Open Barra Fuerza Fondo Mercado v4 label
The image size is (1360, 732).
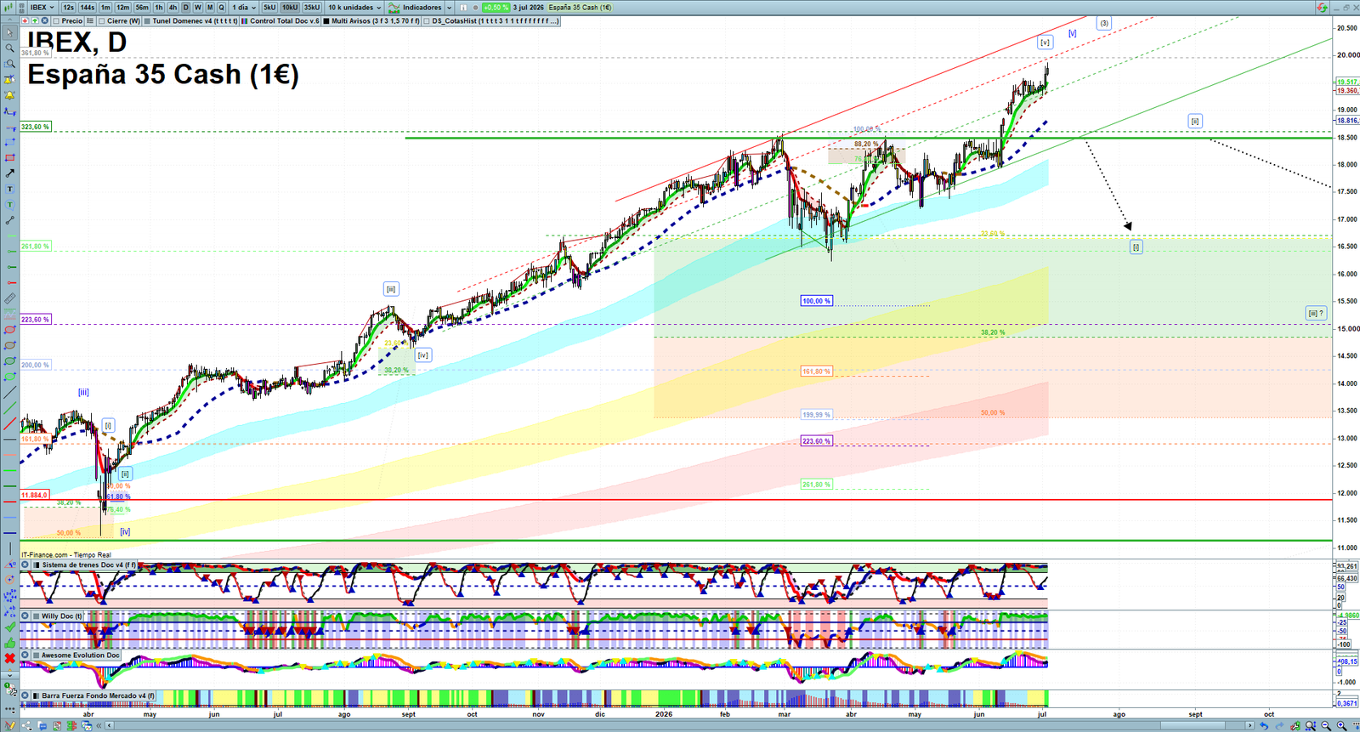click(99, 695)
